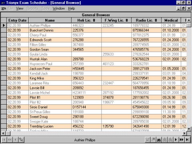Click the Heli Lic. # column header
This screenshot has height=144, width=192.
tap(86, 20)
